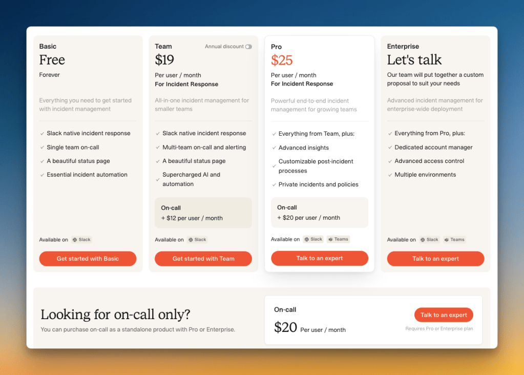Click the checkmark beside 'Dedicated account manager'
The height and width of the screenshot is (375, 524).
coord(390,147)
